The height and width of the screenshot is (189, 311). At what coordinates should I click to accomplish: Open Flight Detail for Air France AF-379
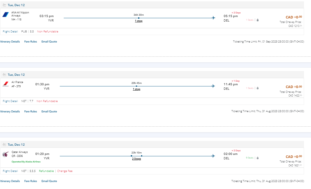tap(10, 101)
